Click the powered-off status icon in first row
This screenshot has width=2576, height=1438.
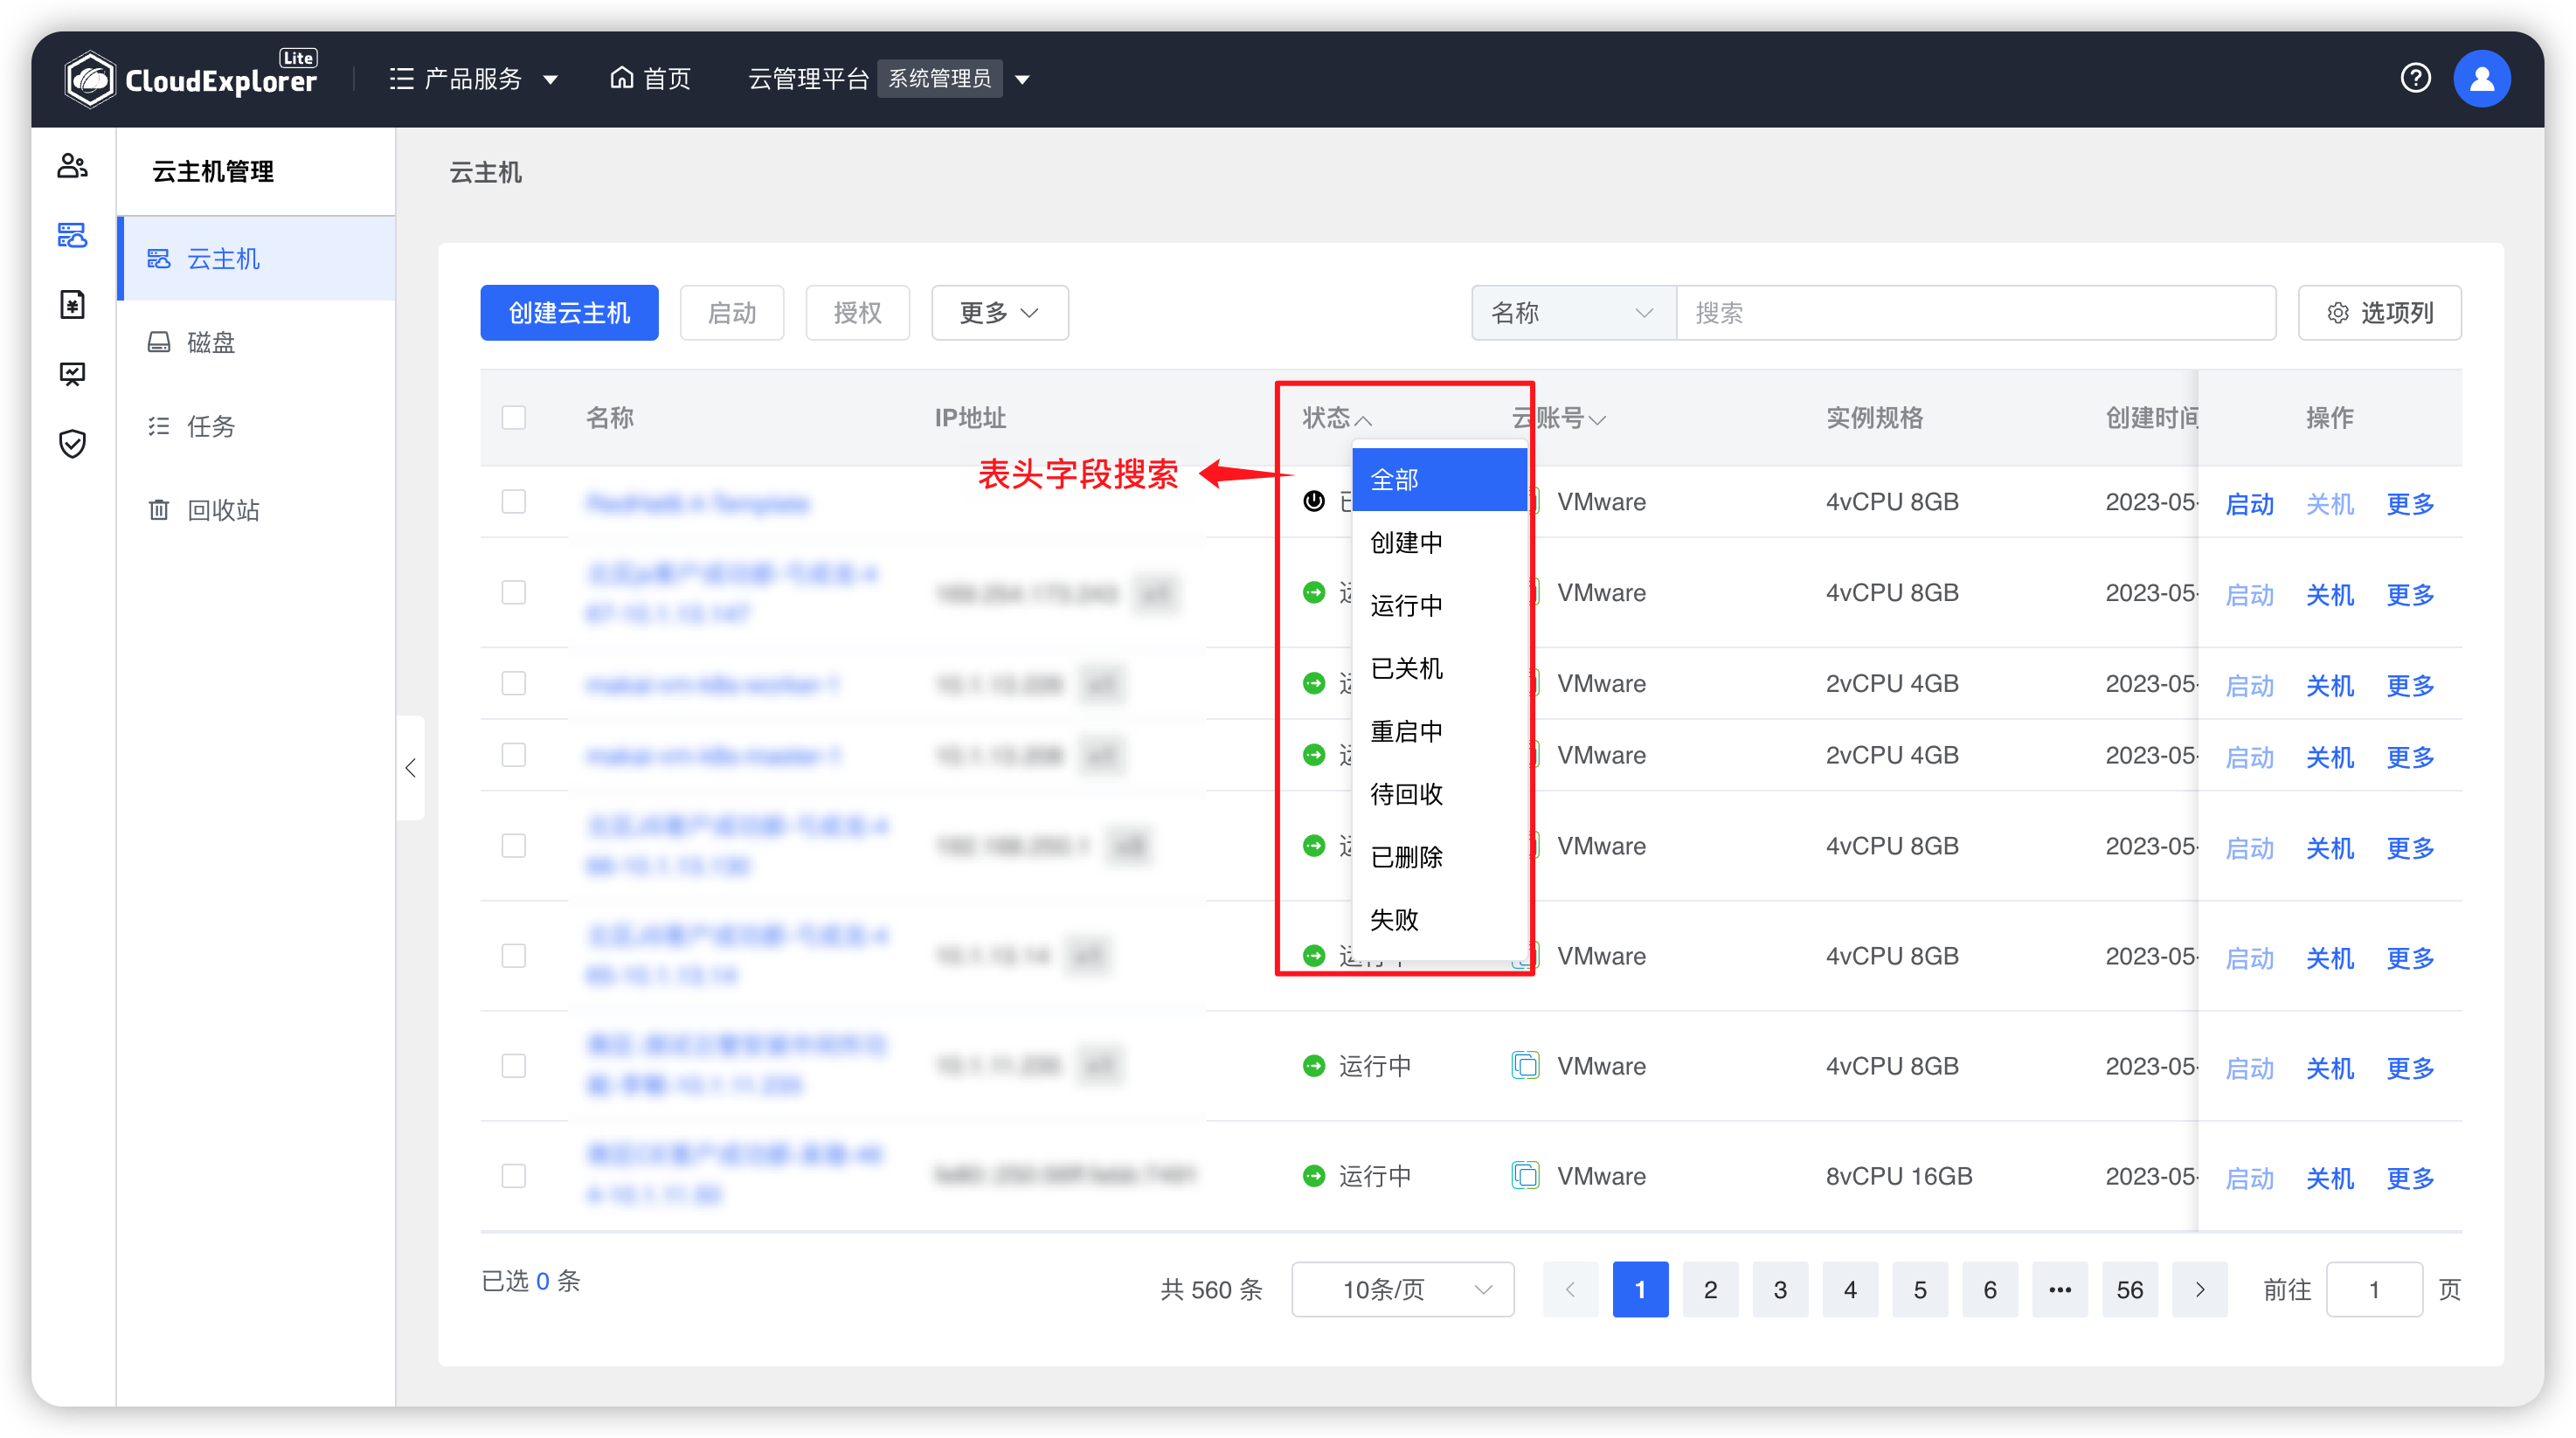1314,501
